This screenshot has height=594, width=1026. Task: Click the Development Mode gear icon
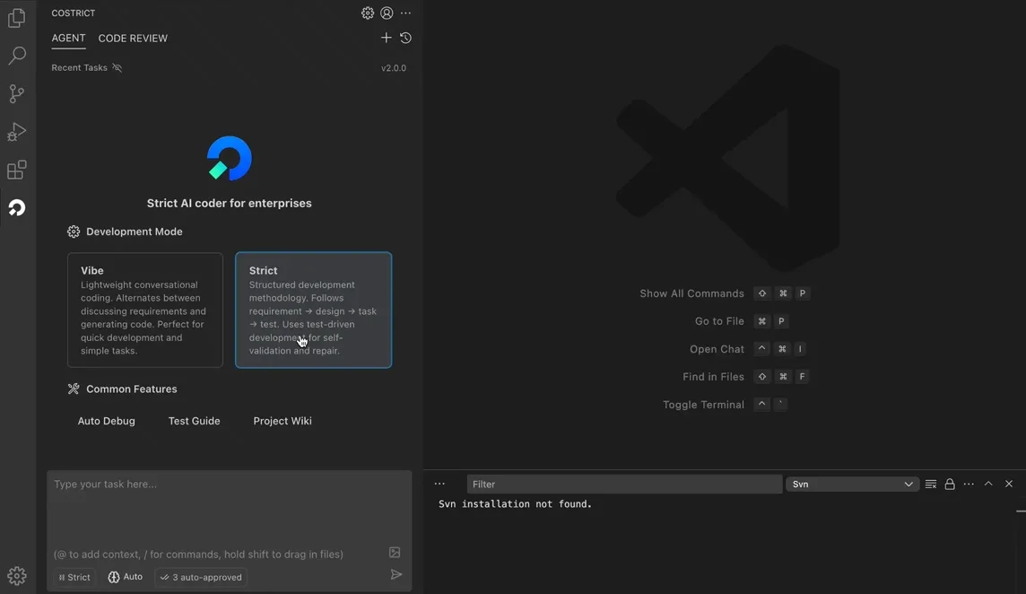tap(74, 231)
